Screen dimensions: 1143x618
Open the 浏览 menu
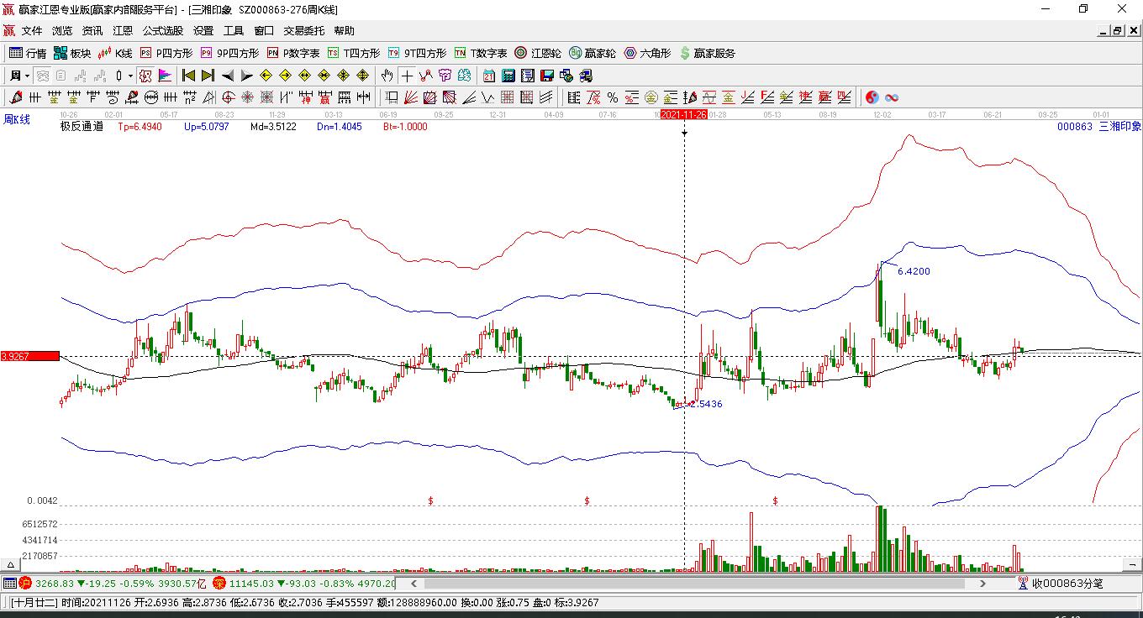point(62,31)
